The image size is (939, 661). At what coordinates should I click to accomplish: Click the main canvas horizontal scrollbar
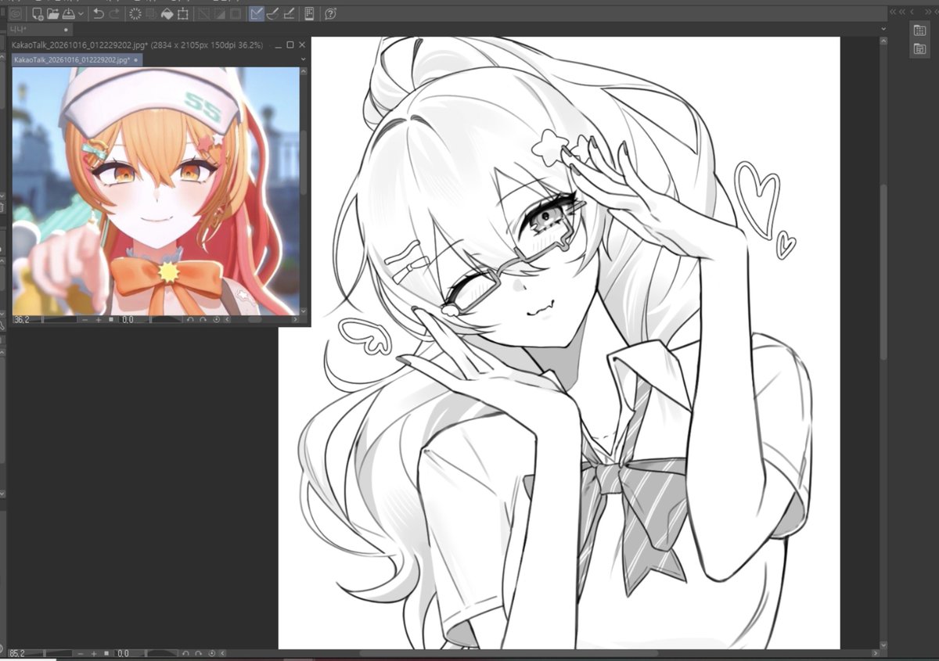point(509,653)
